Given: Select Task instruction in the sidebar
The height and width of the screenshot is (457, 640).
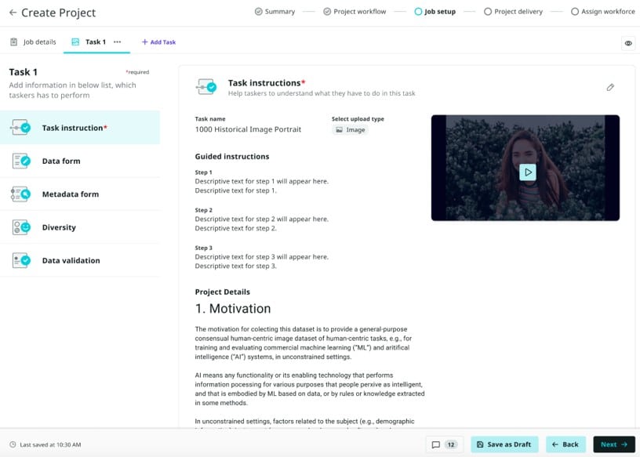Looking at the screenshot, I should 80,128.
